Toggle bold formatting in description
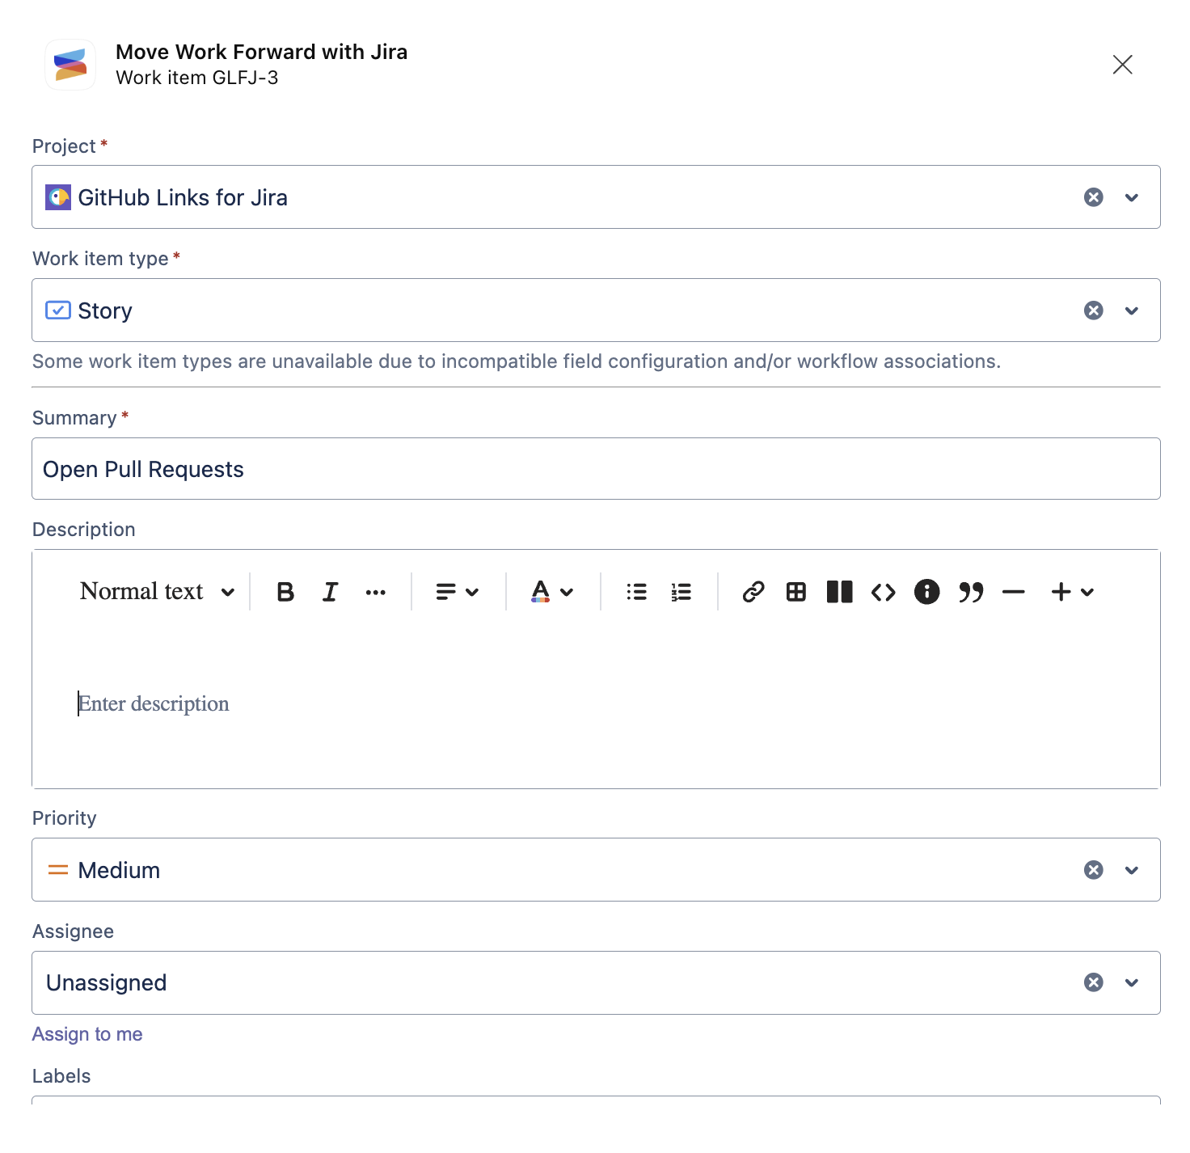The height and width of the screenshot is (1153, 1190). coord(285,592)
